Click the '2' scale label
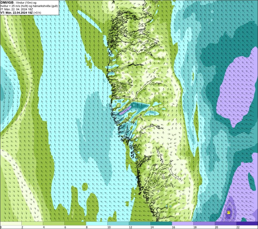 22,227
